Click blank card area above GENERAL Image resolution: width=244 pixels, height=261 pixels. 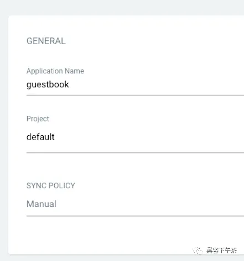pyautogui.click(x=126, y=26)
